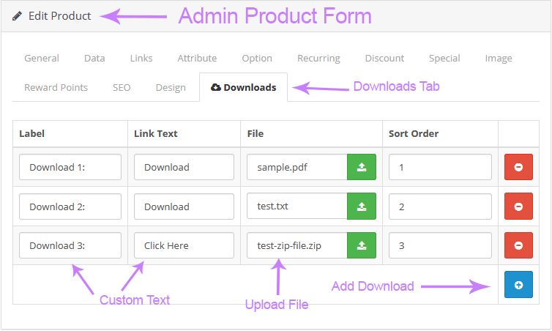
Task: Select the Option tab
Action: point(257,58)
